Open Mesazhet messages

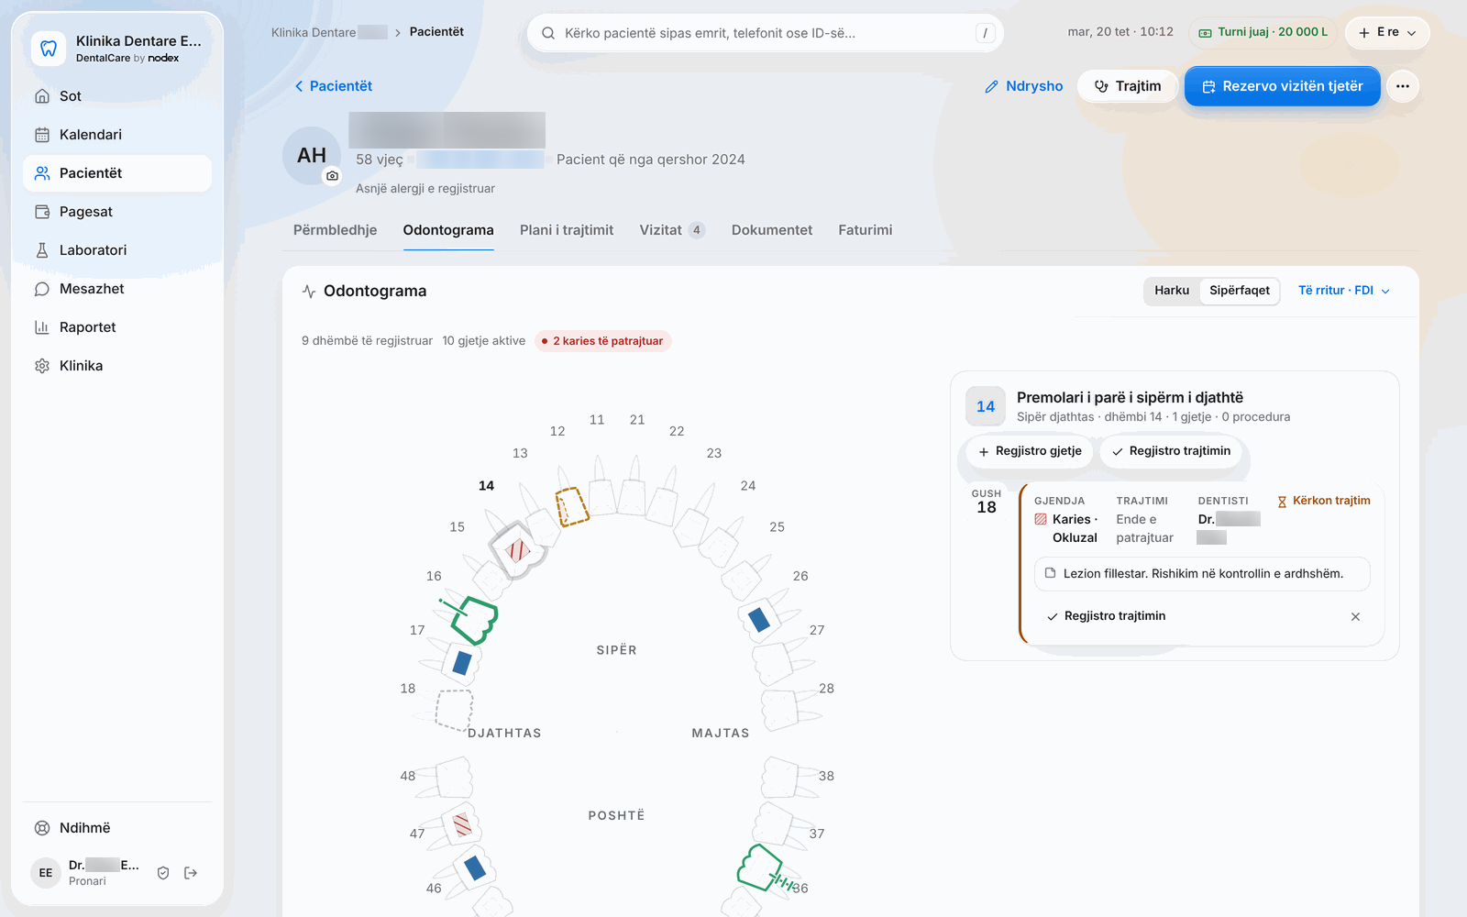click(117, 289)
